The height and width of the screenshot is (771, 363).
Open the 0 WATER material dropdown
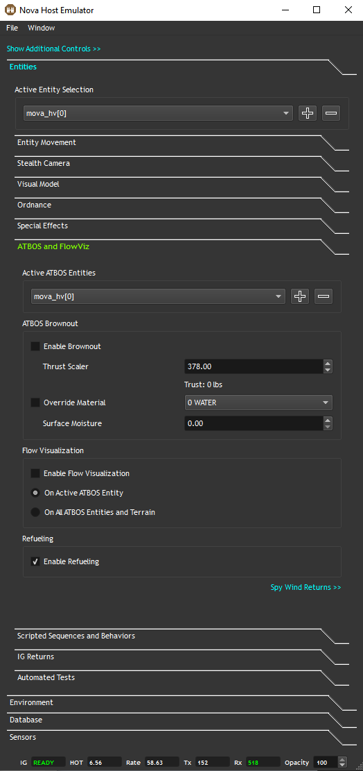pyautogui.click(x=258, y=403)
